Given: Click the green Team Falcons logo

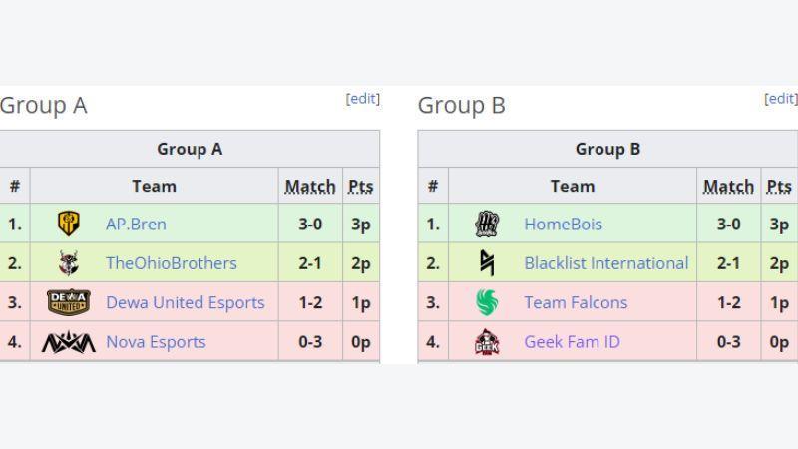Looking at the screenshot, I should click(x=487, y=302).
